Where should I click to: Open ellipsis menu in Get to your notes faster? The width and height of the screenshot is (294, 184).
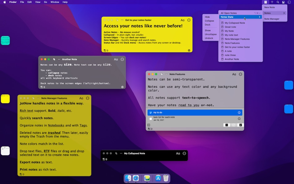tap(189, 20)
